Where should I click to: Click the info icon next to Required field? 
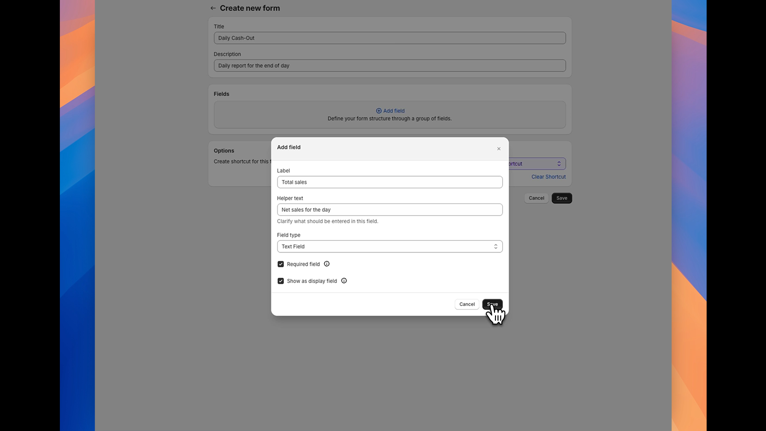pyautogui.click(x=327, y=264)
